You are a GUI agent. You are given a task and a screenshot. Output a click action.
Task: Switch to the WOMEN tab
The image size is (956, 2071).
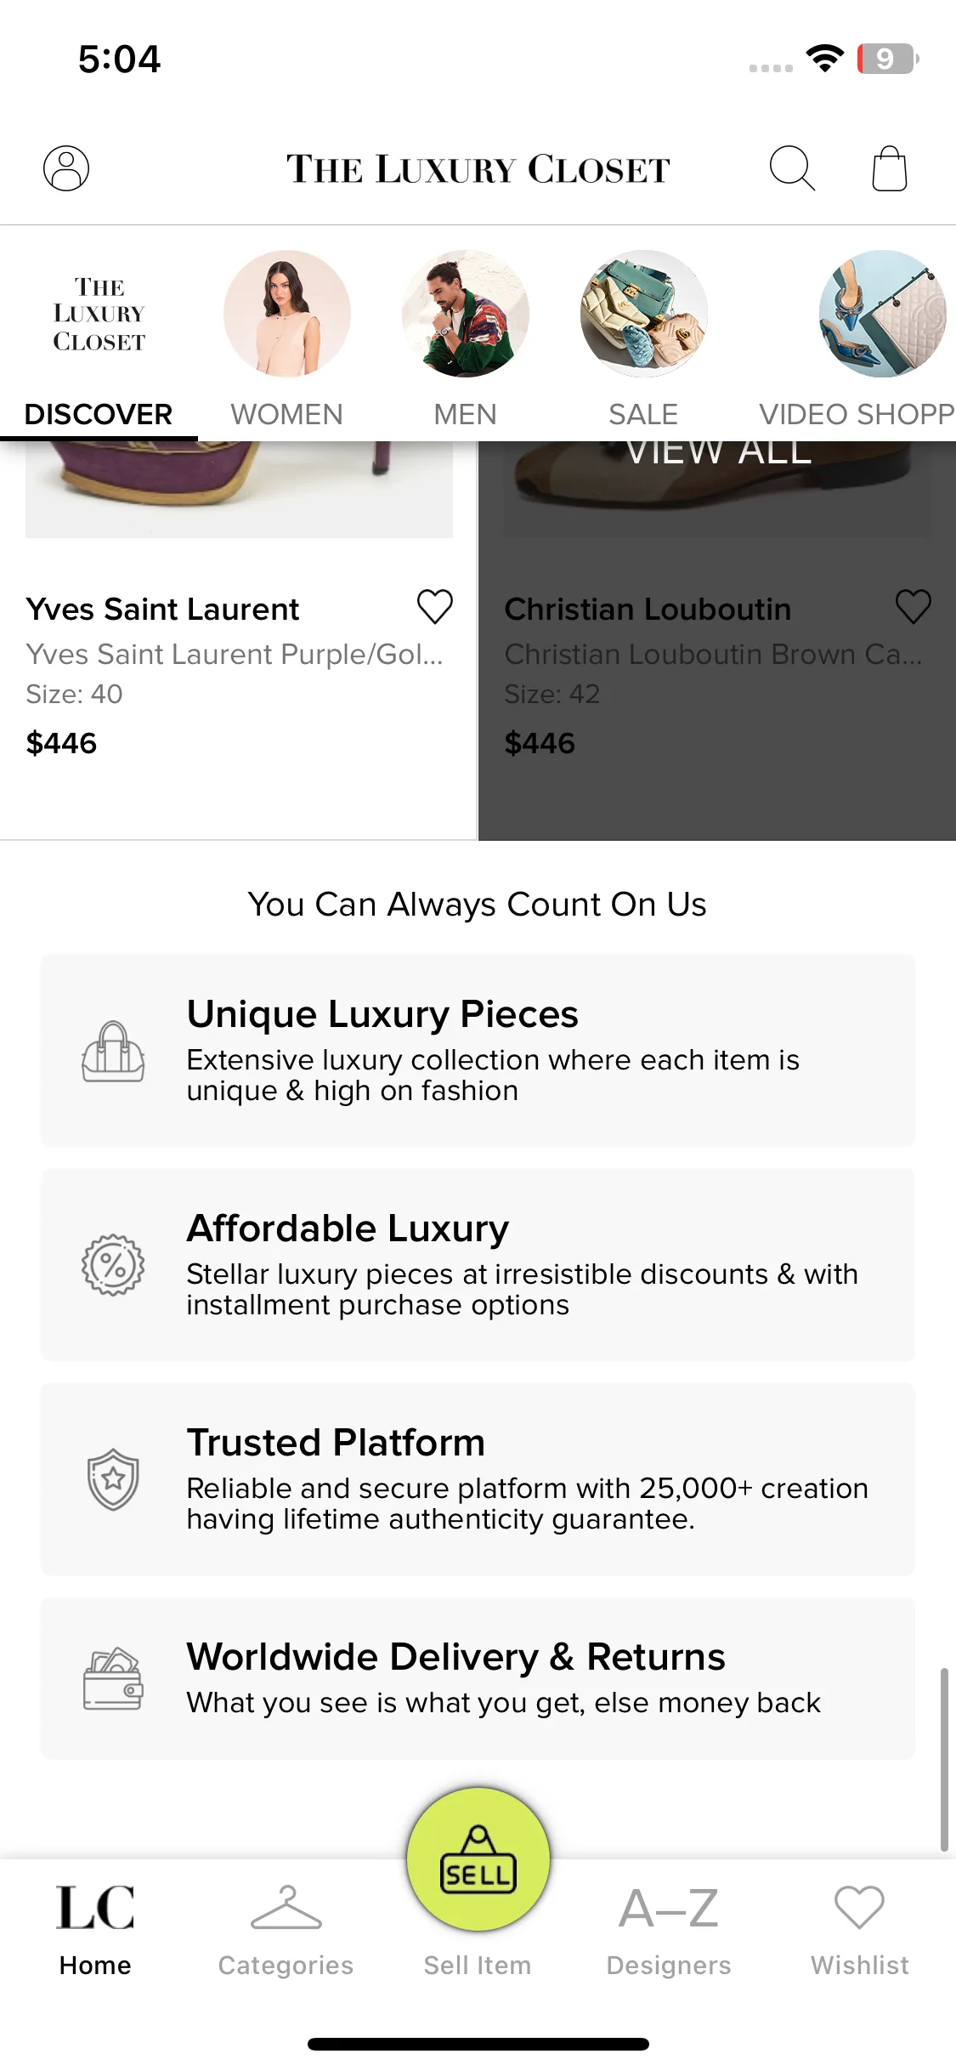click(287, 339)
